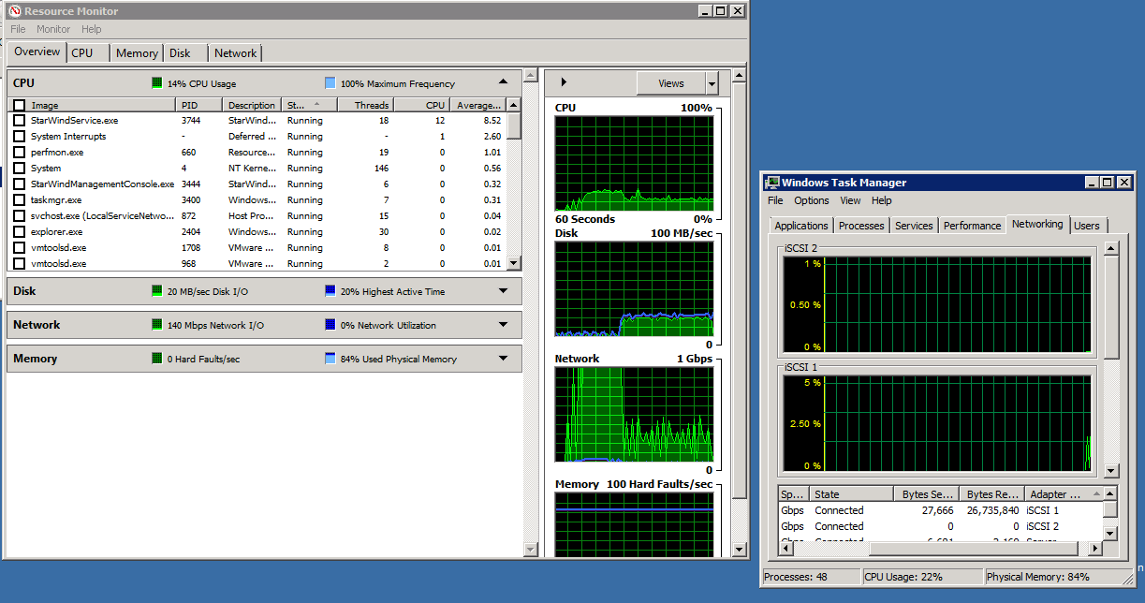Click the blue Maximum Frequency indicator square
This screenshot has width=1145, height=603.
click(x=330, y=83)
